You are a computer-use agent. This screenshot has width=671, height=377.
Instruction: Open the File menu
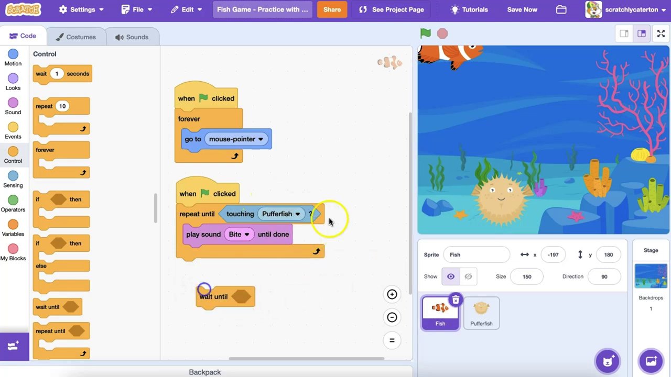click(136, 9)
